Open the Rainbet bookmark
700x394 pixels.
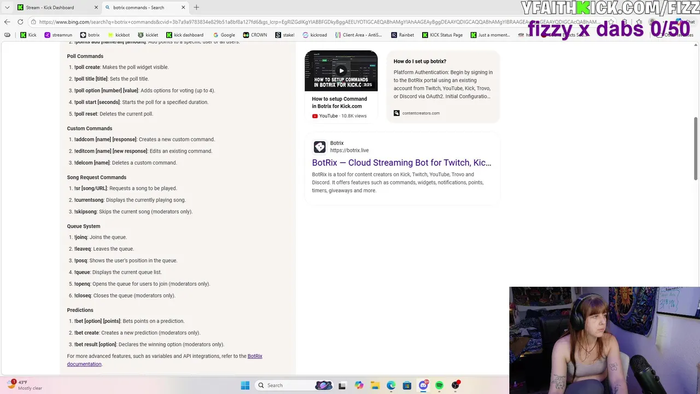click(x=402, y=35)
